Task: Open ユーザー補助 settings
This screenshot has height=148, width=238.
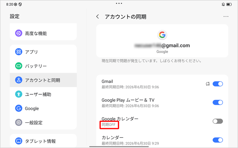Action: 43,94
